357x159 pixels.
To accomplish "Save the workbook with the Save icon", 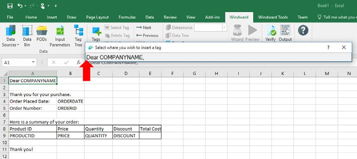I will click(x=10, y=6).
